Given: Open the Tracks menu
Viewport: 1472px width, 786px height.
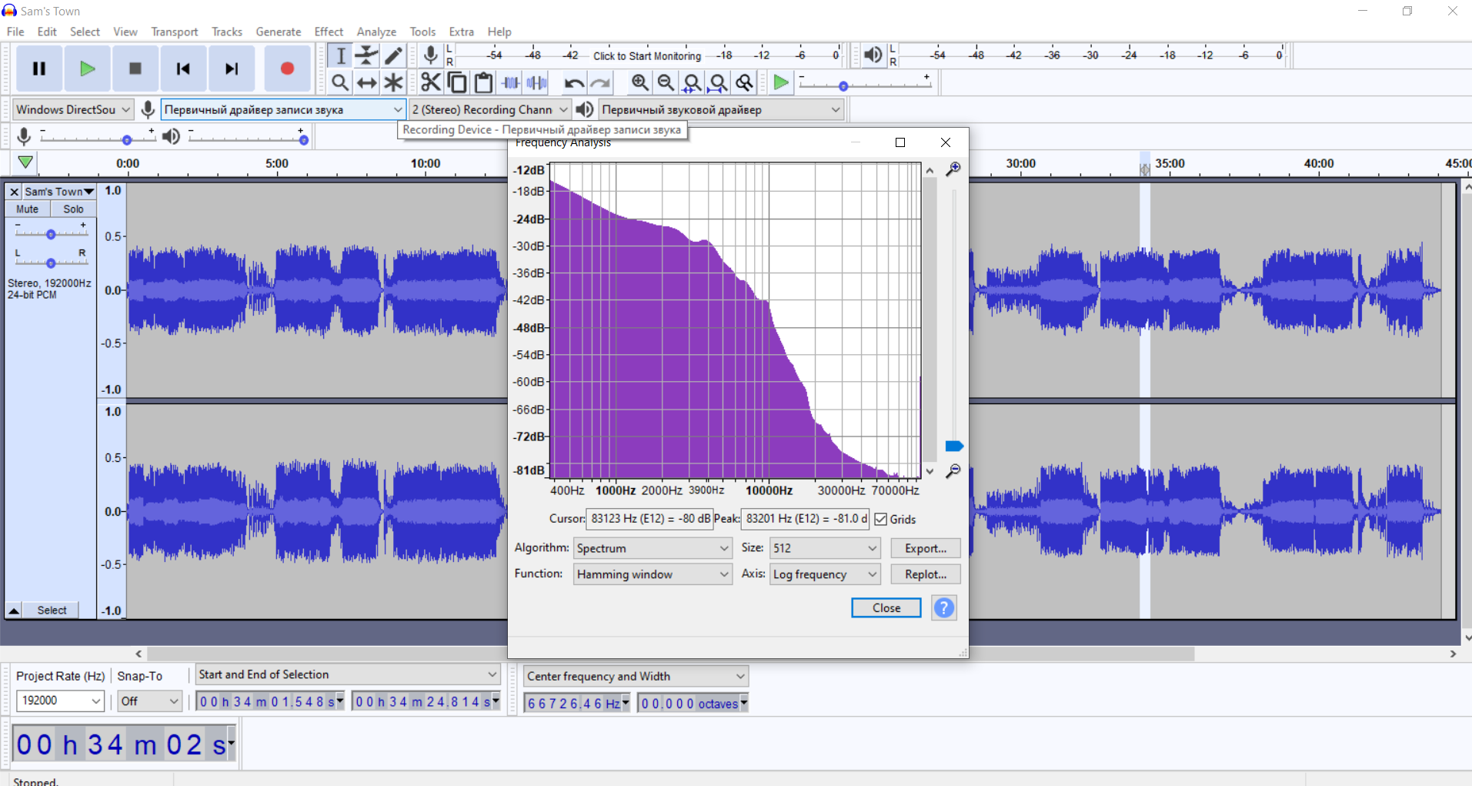Looking at the screenshot, I should pyautogui.click(x=227, y=32).
